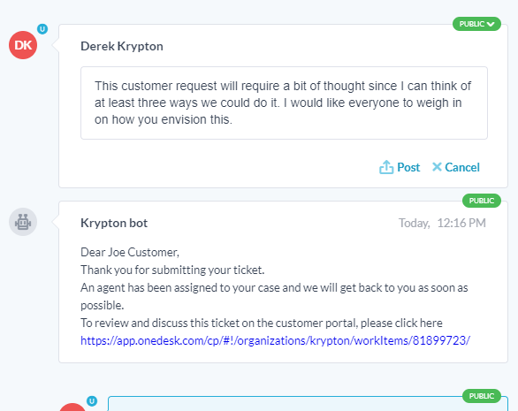Screen dimensions: 518x411
Task: Click the blue U badge on DK avatar
Action: [x=42, y=29]
